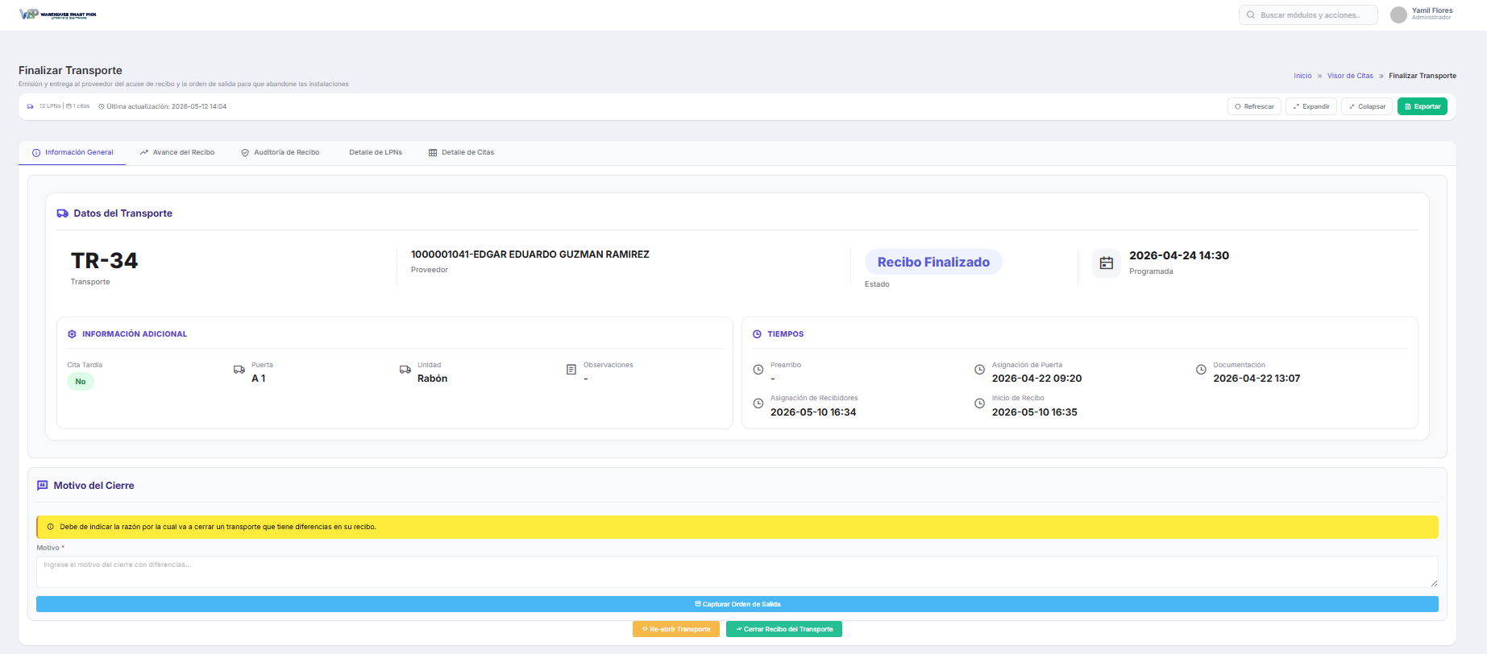1487x654 pixels.
Task: Click the clock icon by Última actualización
Action: point(102,106)
